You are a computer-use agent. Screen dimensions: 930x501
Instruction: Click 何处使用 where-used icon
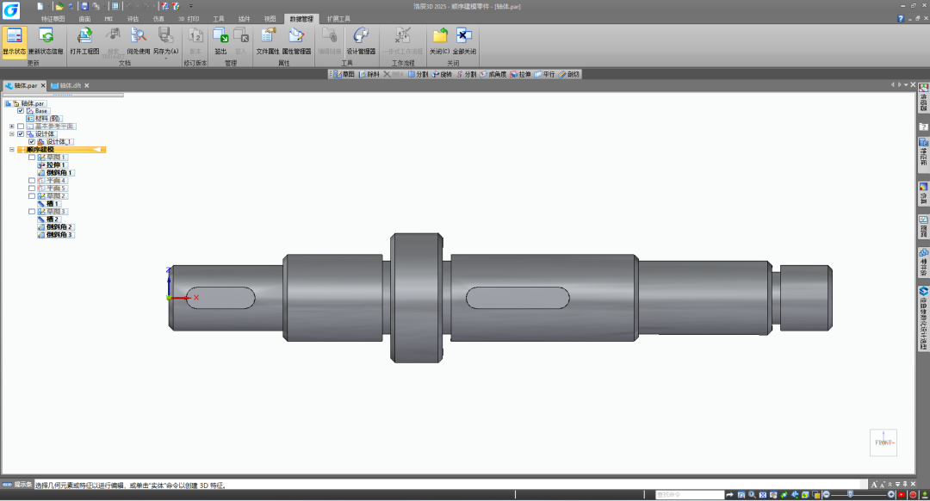tap(138, 35)
